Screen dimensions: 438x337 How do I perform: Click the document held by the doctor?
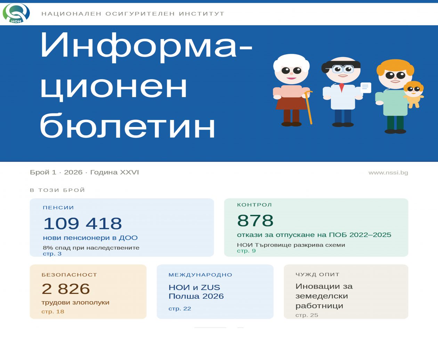click(x=365, y=87)
